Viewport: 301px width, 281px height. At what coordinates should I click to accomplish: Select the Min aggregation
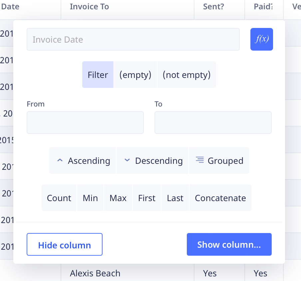point(90,198)
